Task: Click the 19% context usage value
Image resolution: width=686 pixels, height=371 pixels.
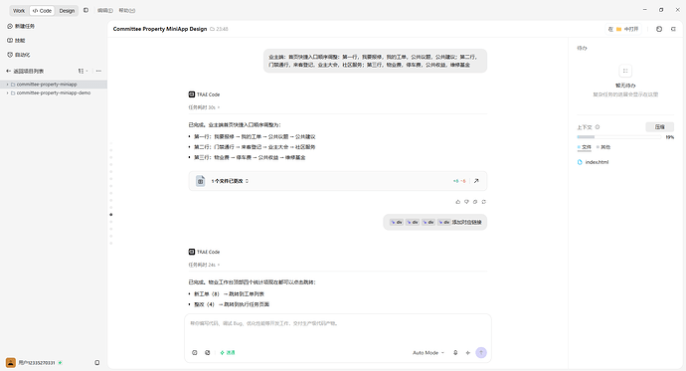Action: pyautogui.click(x=670, y=137)
